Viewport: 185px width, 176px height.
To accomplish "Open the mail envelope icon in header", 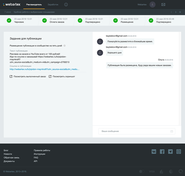I will coord(163,5).
